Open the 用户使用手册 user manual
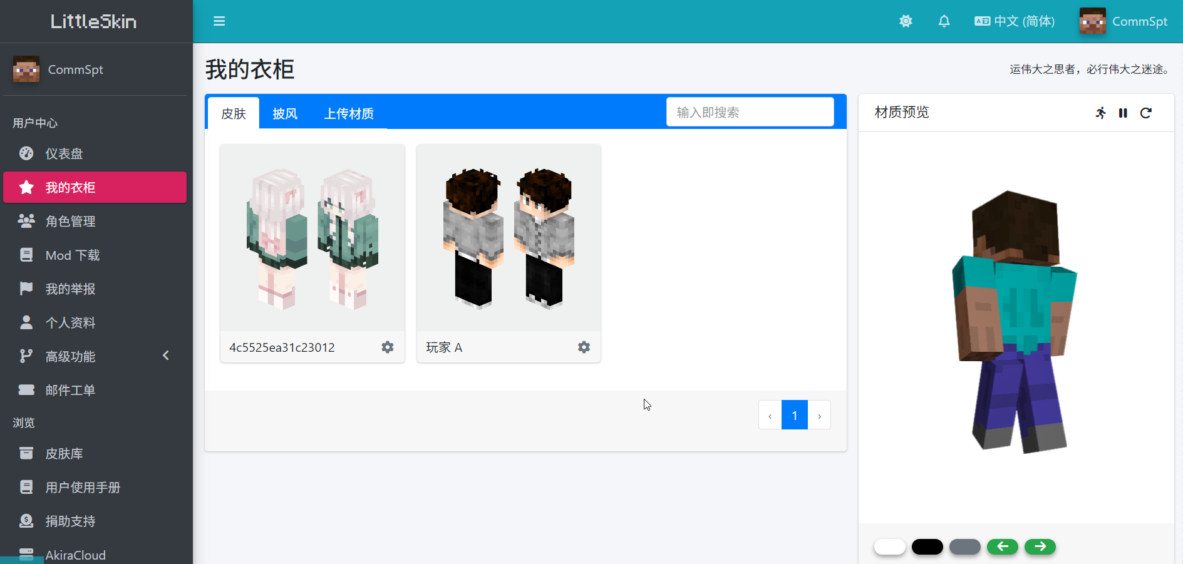 [x=83, y=487]
